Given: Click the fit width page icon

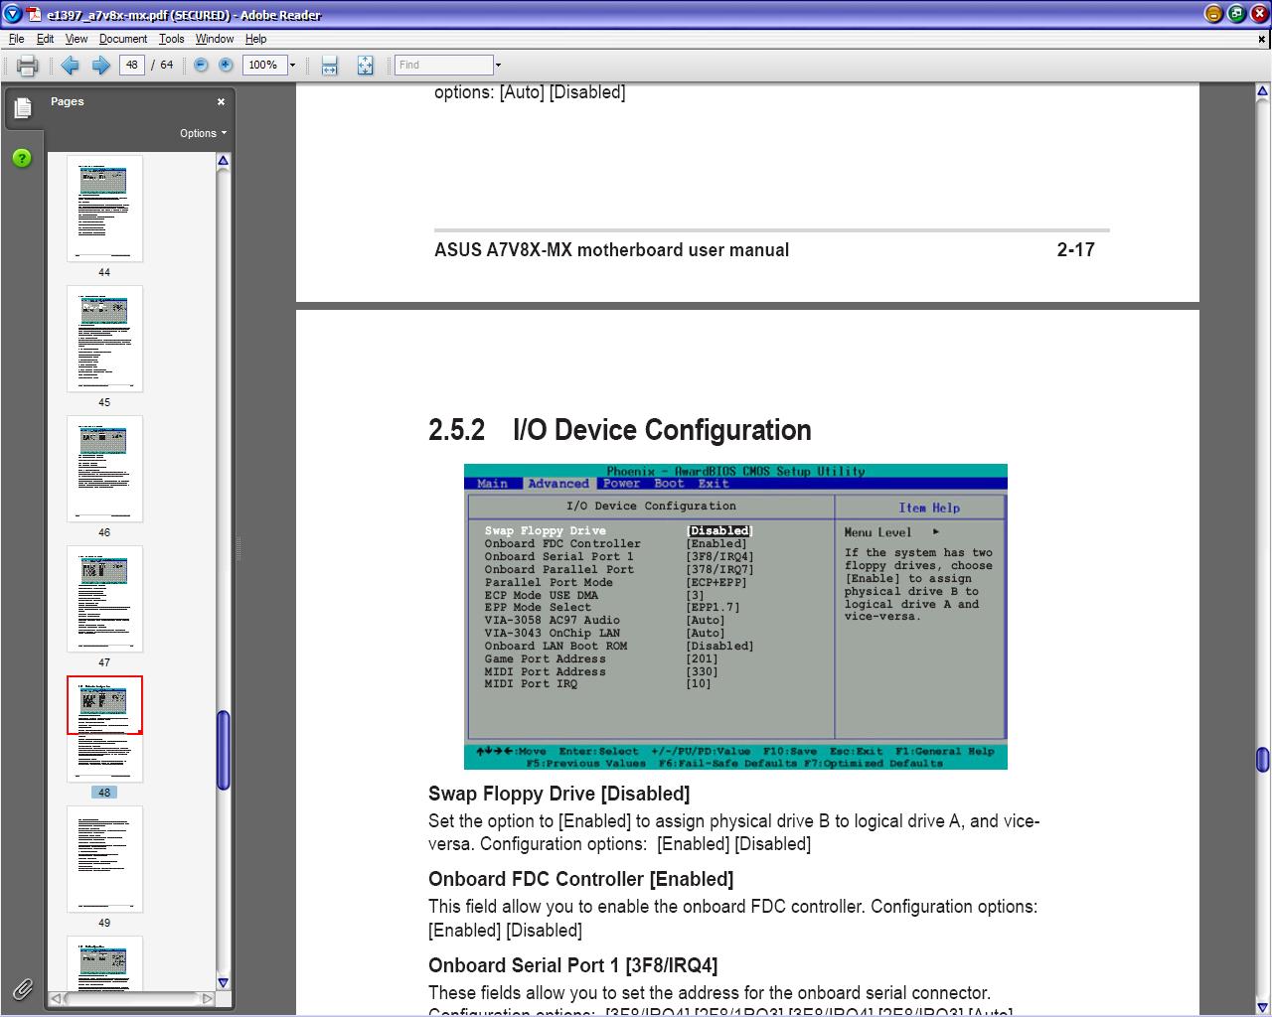Looking at the screenshot, I should point(330,66).
